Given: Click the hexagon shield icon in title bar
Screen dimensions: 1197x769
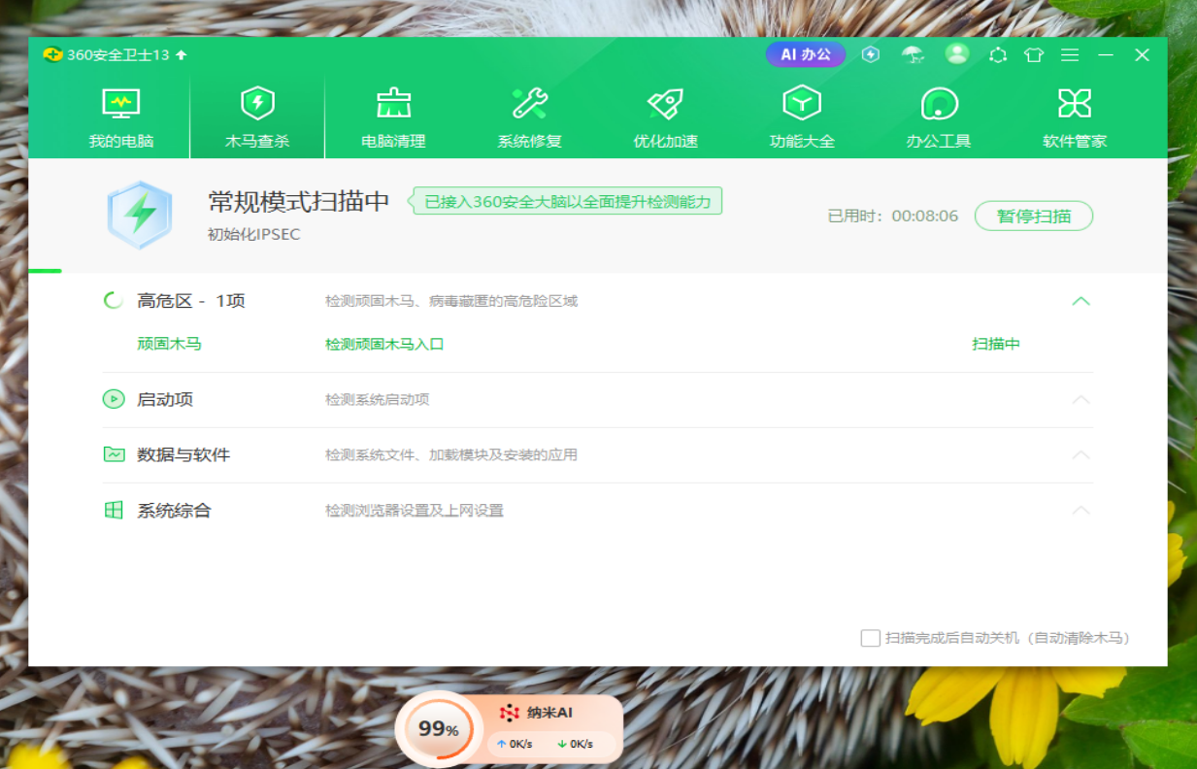Looking at the screenshot, I should (x=871, y=54).
